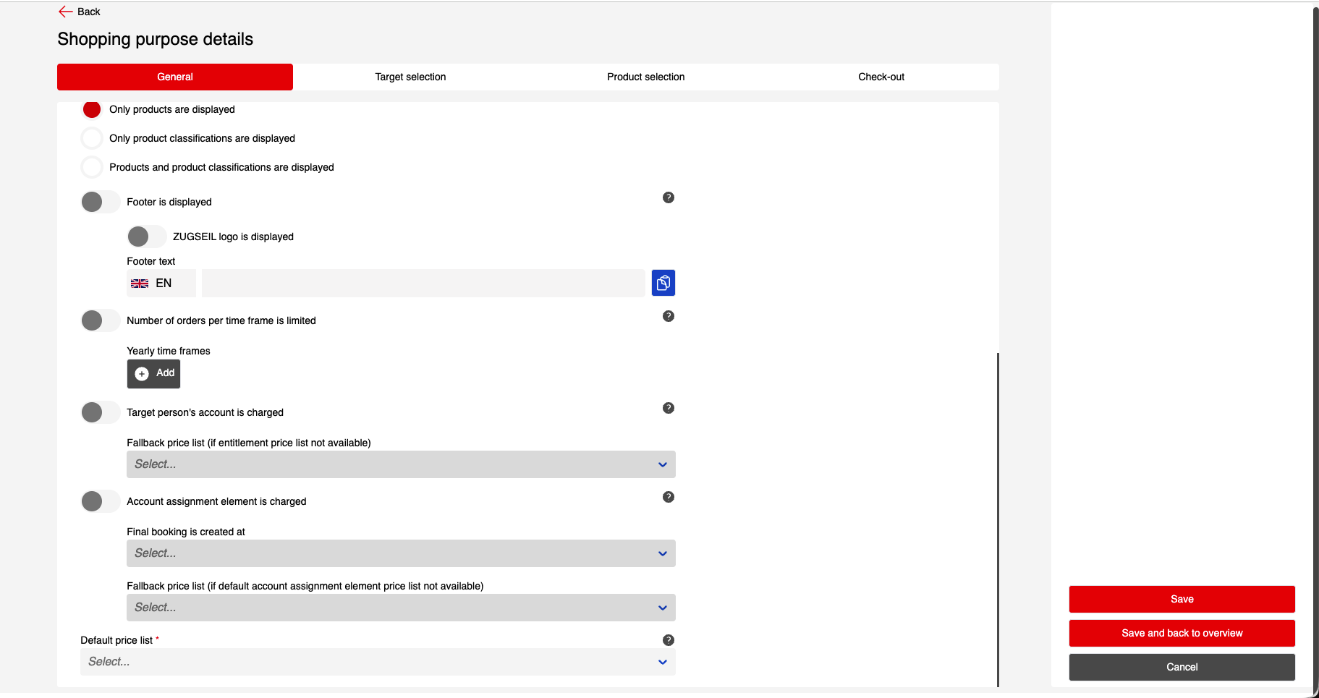
Task: Open Fallback price list entitlement dropdown
Action: [400, 465]
